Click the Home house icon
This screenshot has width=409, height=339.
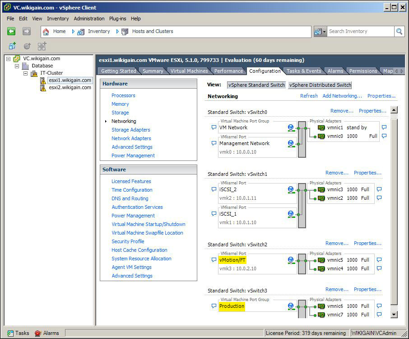click(46, 32)
